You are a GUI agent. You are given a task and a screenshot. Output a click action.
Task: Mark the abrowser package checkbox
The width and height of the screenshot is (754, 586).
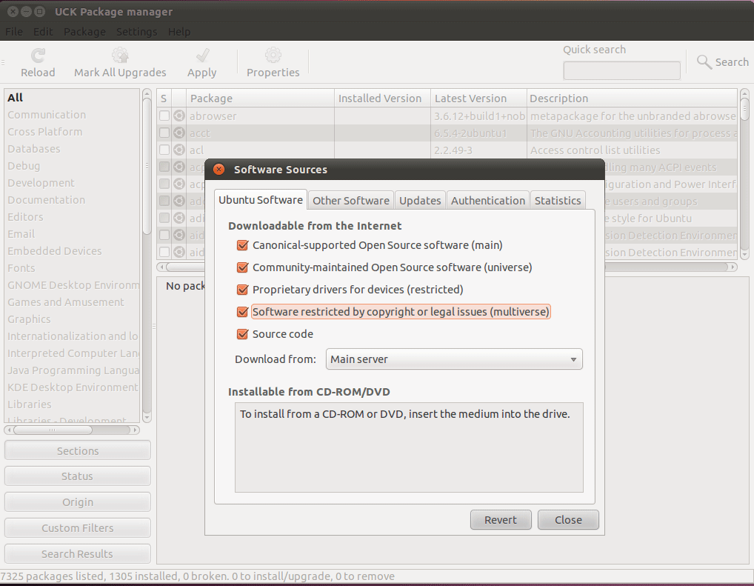coord(164,116)
